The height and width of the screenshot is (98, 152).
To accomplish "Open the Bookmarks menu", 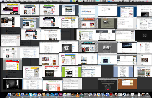I will coord(40,1).
